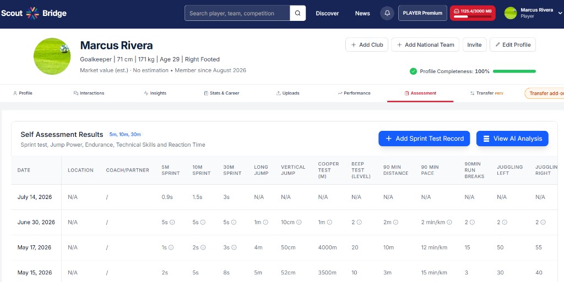This screenshot has height=282, width=564.
Task: Click the 0.9s sprint value
Action: pyautogui.click(x=167, y=197)
